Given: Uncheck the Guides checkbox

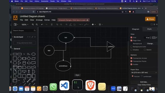Looking at the screenshot, I should [x=131, y=64].
